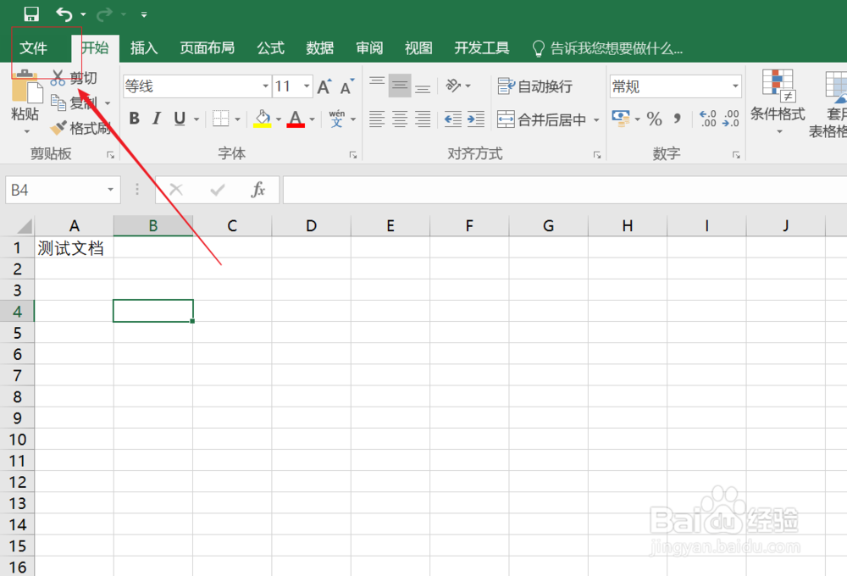Screen dimensions: 847x576
Task: Click cell containing 测试文档
Action: coord(74,248)
